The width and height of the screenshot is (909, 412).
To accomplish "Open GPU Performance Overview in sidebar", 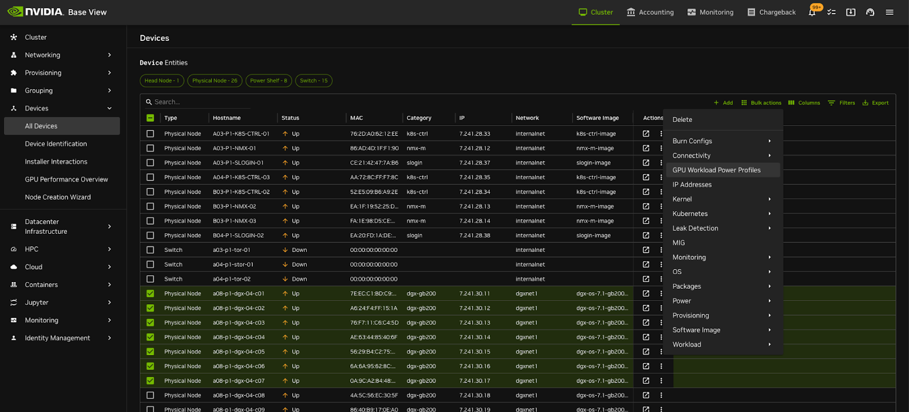I will pyautogui.click(x=66, y=179).
